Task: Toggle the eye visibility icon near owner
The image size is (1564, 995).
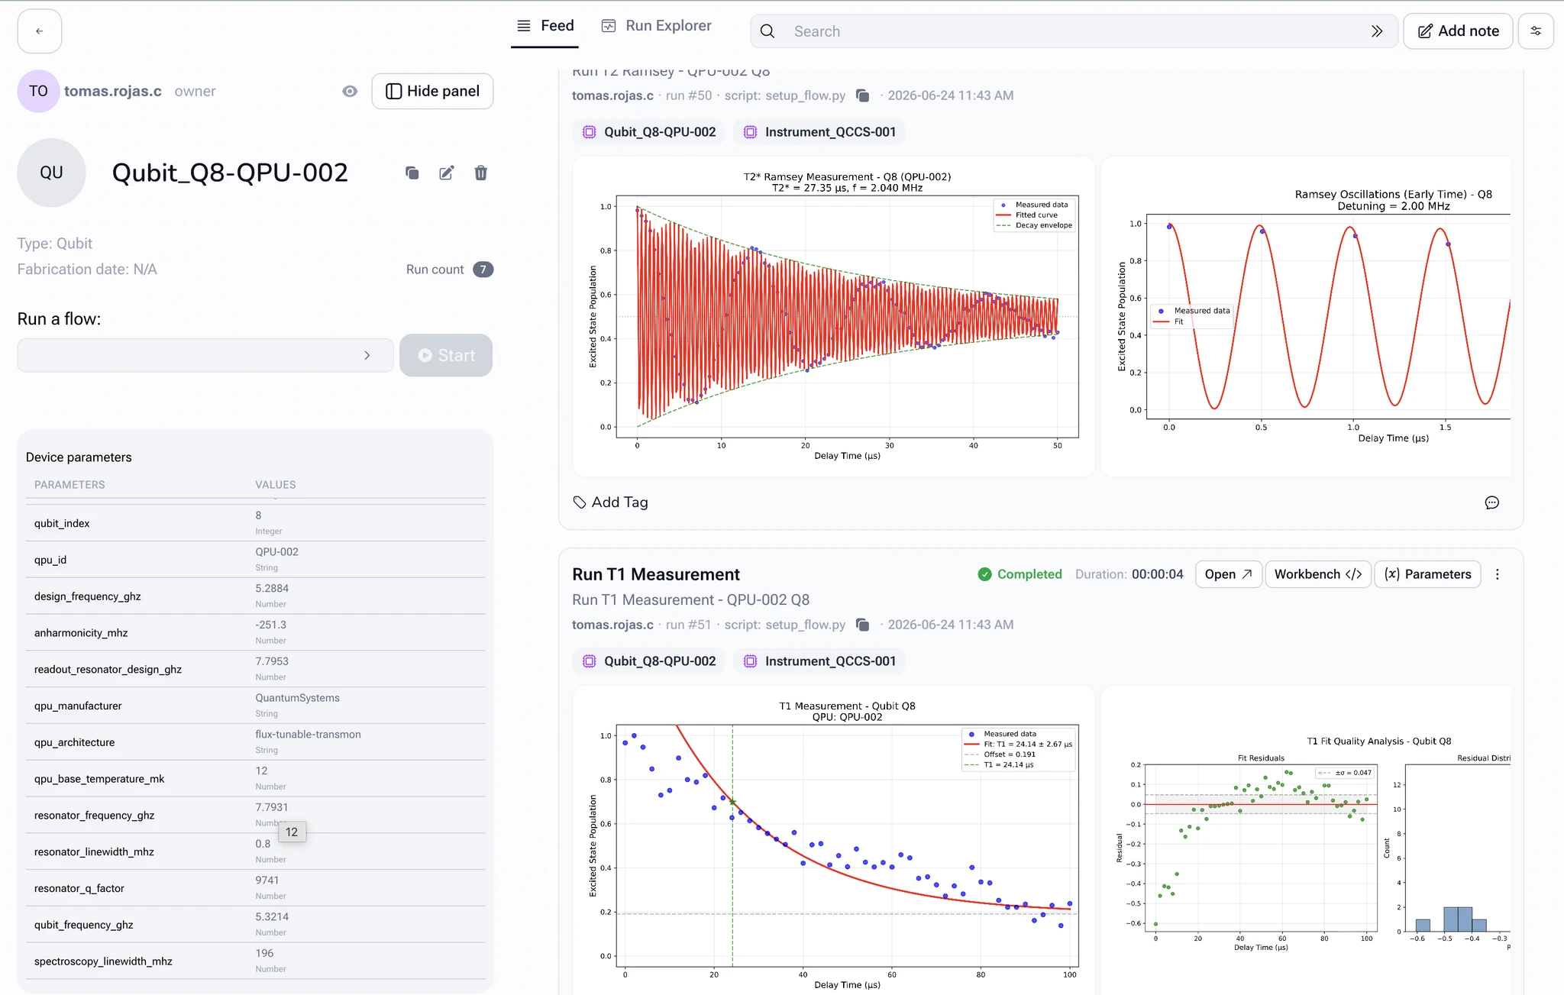Action: tap(350, 91)
